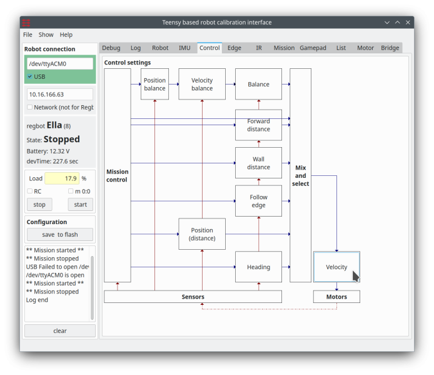Select the Control tab
Image resolution: width=434 pixels, height=375 pixels.
click(x=209, y=48)
